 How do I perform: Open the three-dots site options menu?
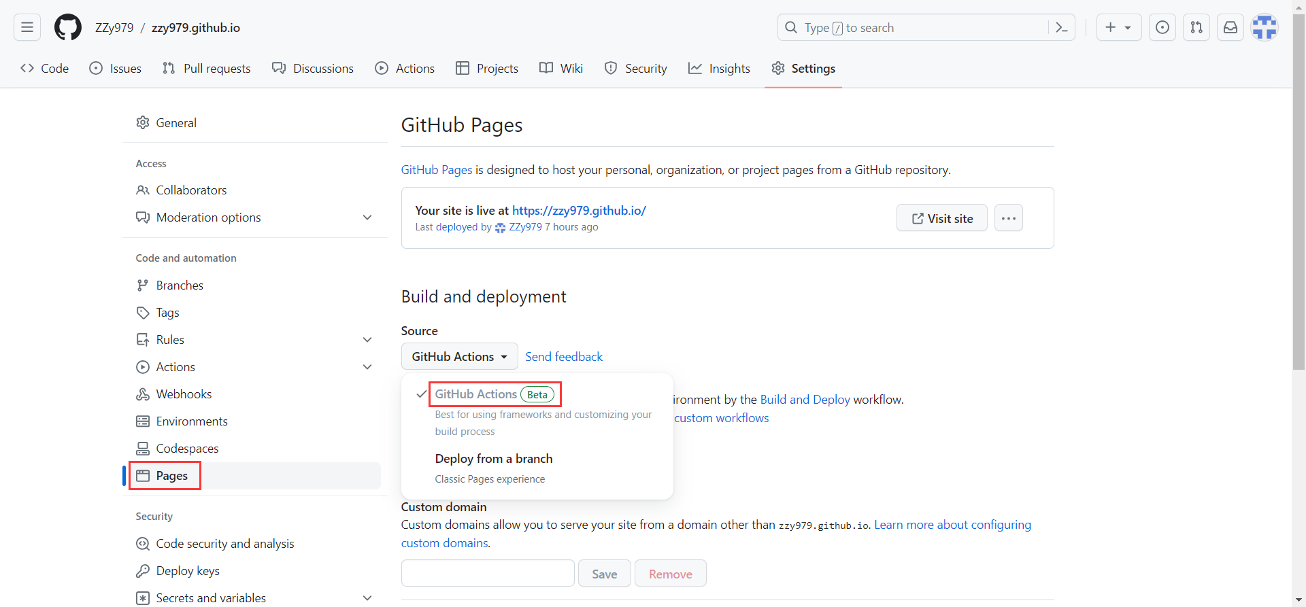point(1009,218)
